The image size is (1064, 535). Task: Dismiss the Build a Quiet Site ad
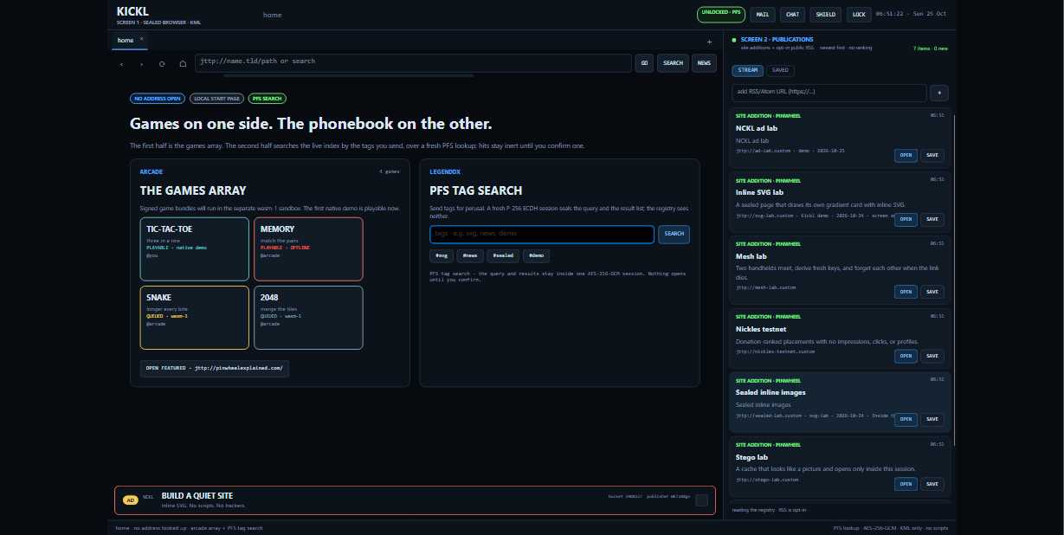701,500
